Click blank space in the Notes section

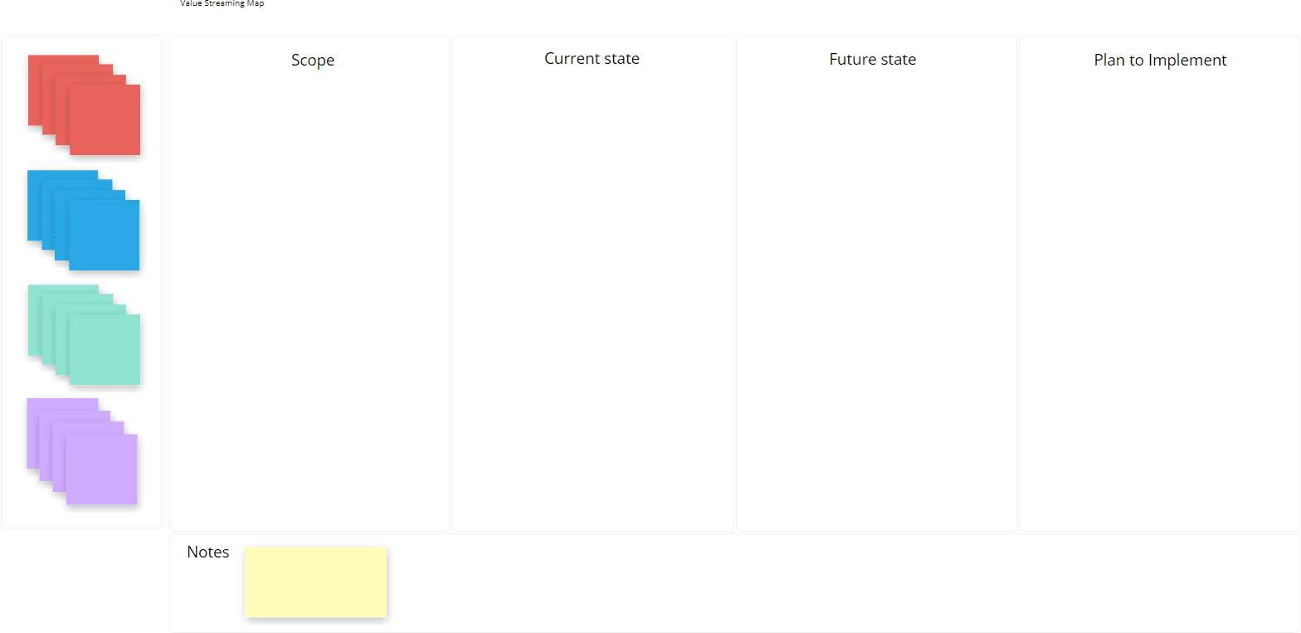tap(830, 583)
